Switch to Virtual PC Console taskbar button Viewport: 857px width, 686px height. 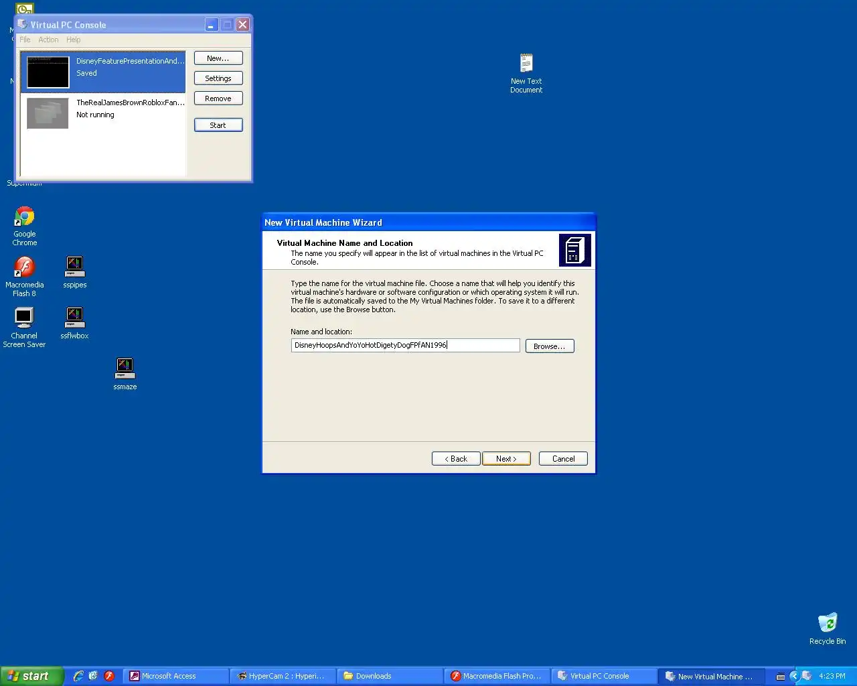coord(604,676)
